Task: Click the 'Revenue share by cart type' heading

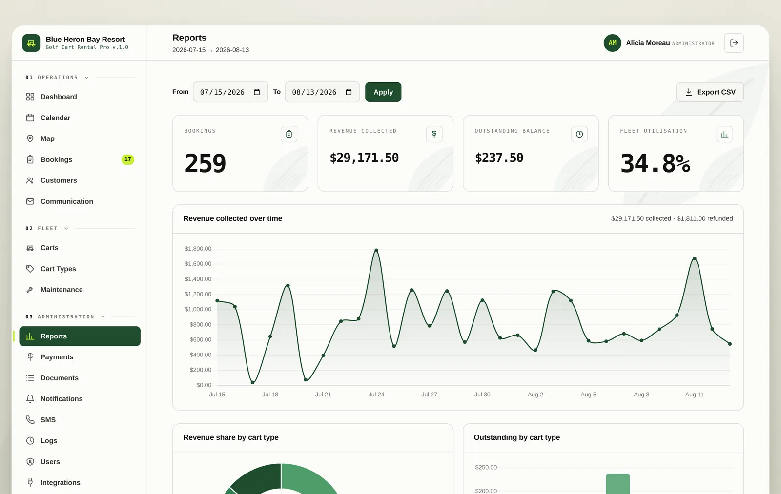Action: [231, 437]
